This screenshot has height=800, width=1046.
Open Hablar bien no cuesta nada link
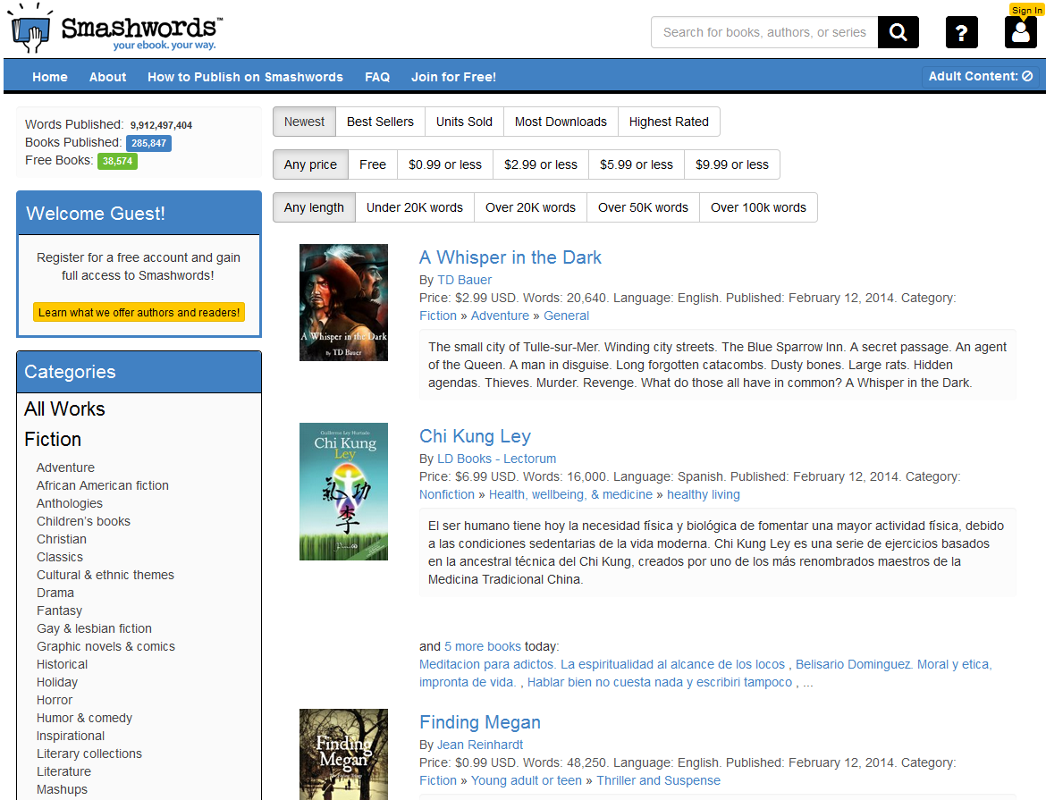660,683
